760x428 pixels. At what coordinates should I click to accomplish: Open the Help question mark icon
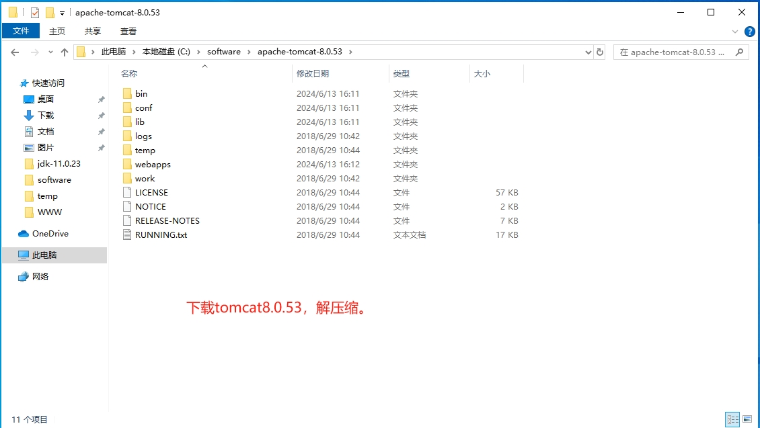pyautogui.click(x=749, y=32)
